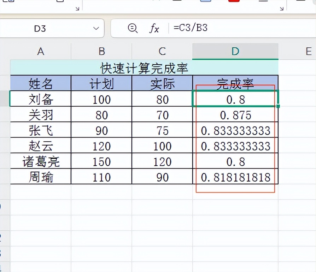Select header cell 完成率
The height and width of the screenshot is (272, 316).
[235, 83]
